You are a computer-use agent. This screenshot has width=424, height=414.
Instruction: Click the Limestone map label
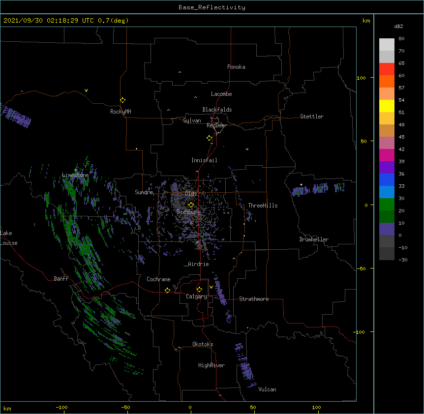75,175
